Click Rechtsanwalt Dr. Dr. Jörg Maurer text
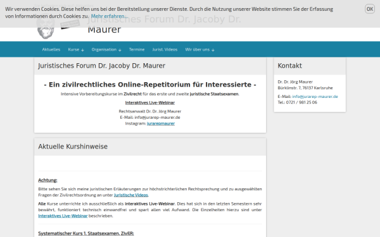 150,111
